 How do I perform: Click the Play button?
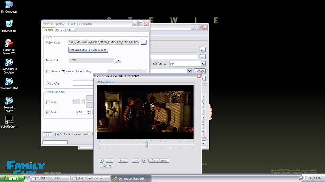(123, 161)
